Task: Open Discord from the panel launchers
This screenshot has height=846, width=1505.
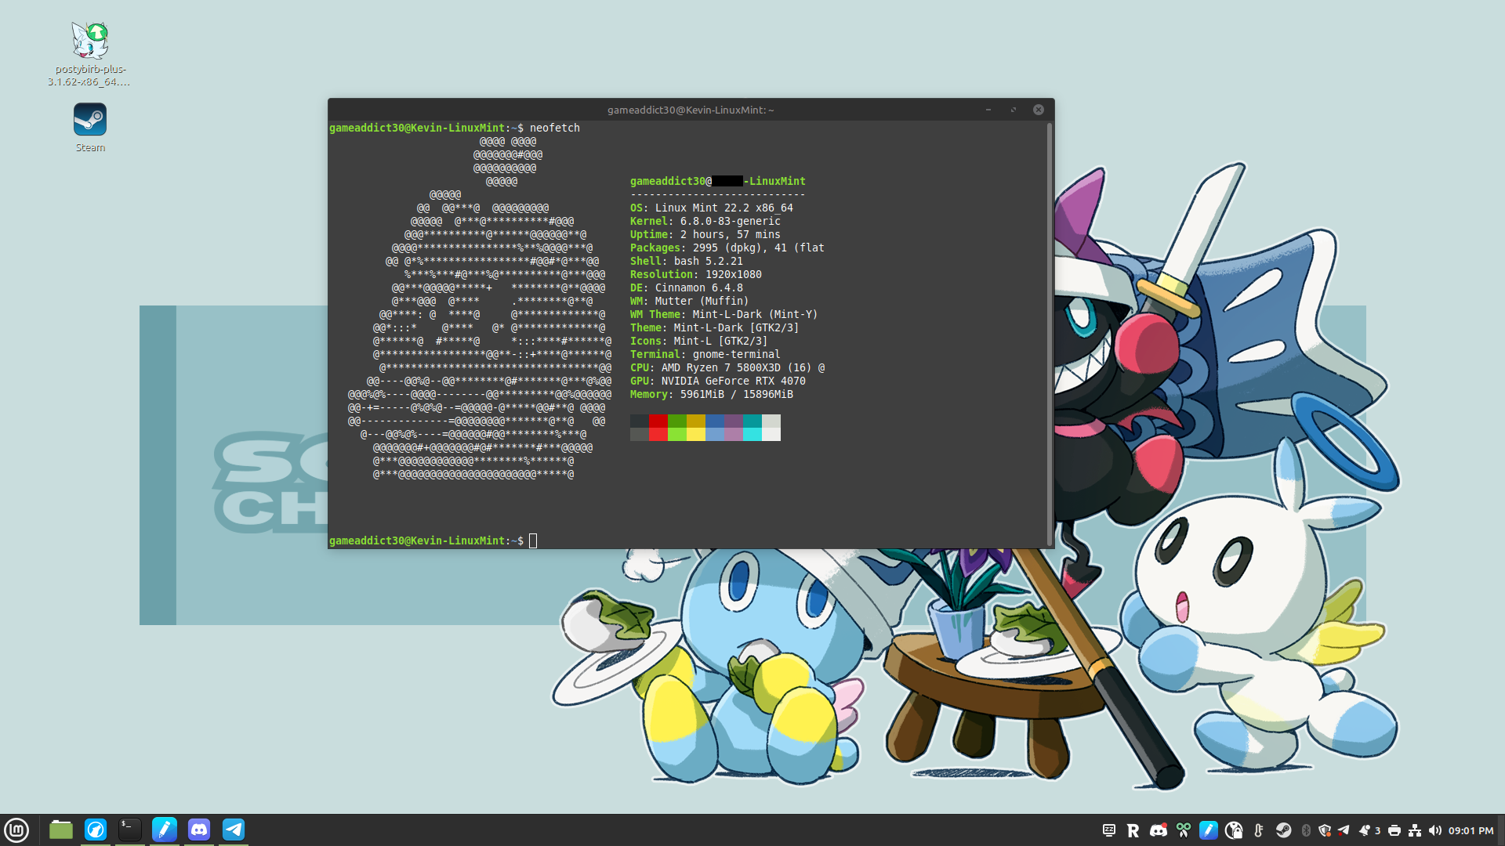Action: click(x=199, y=830)
